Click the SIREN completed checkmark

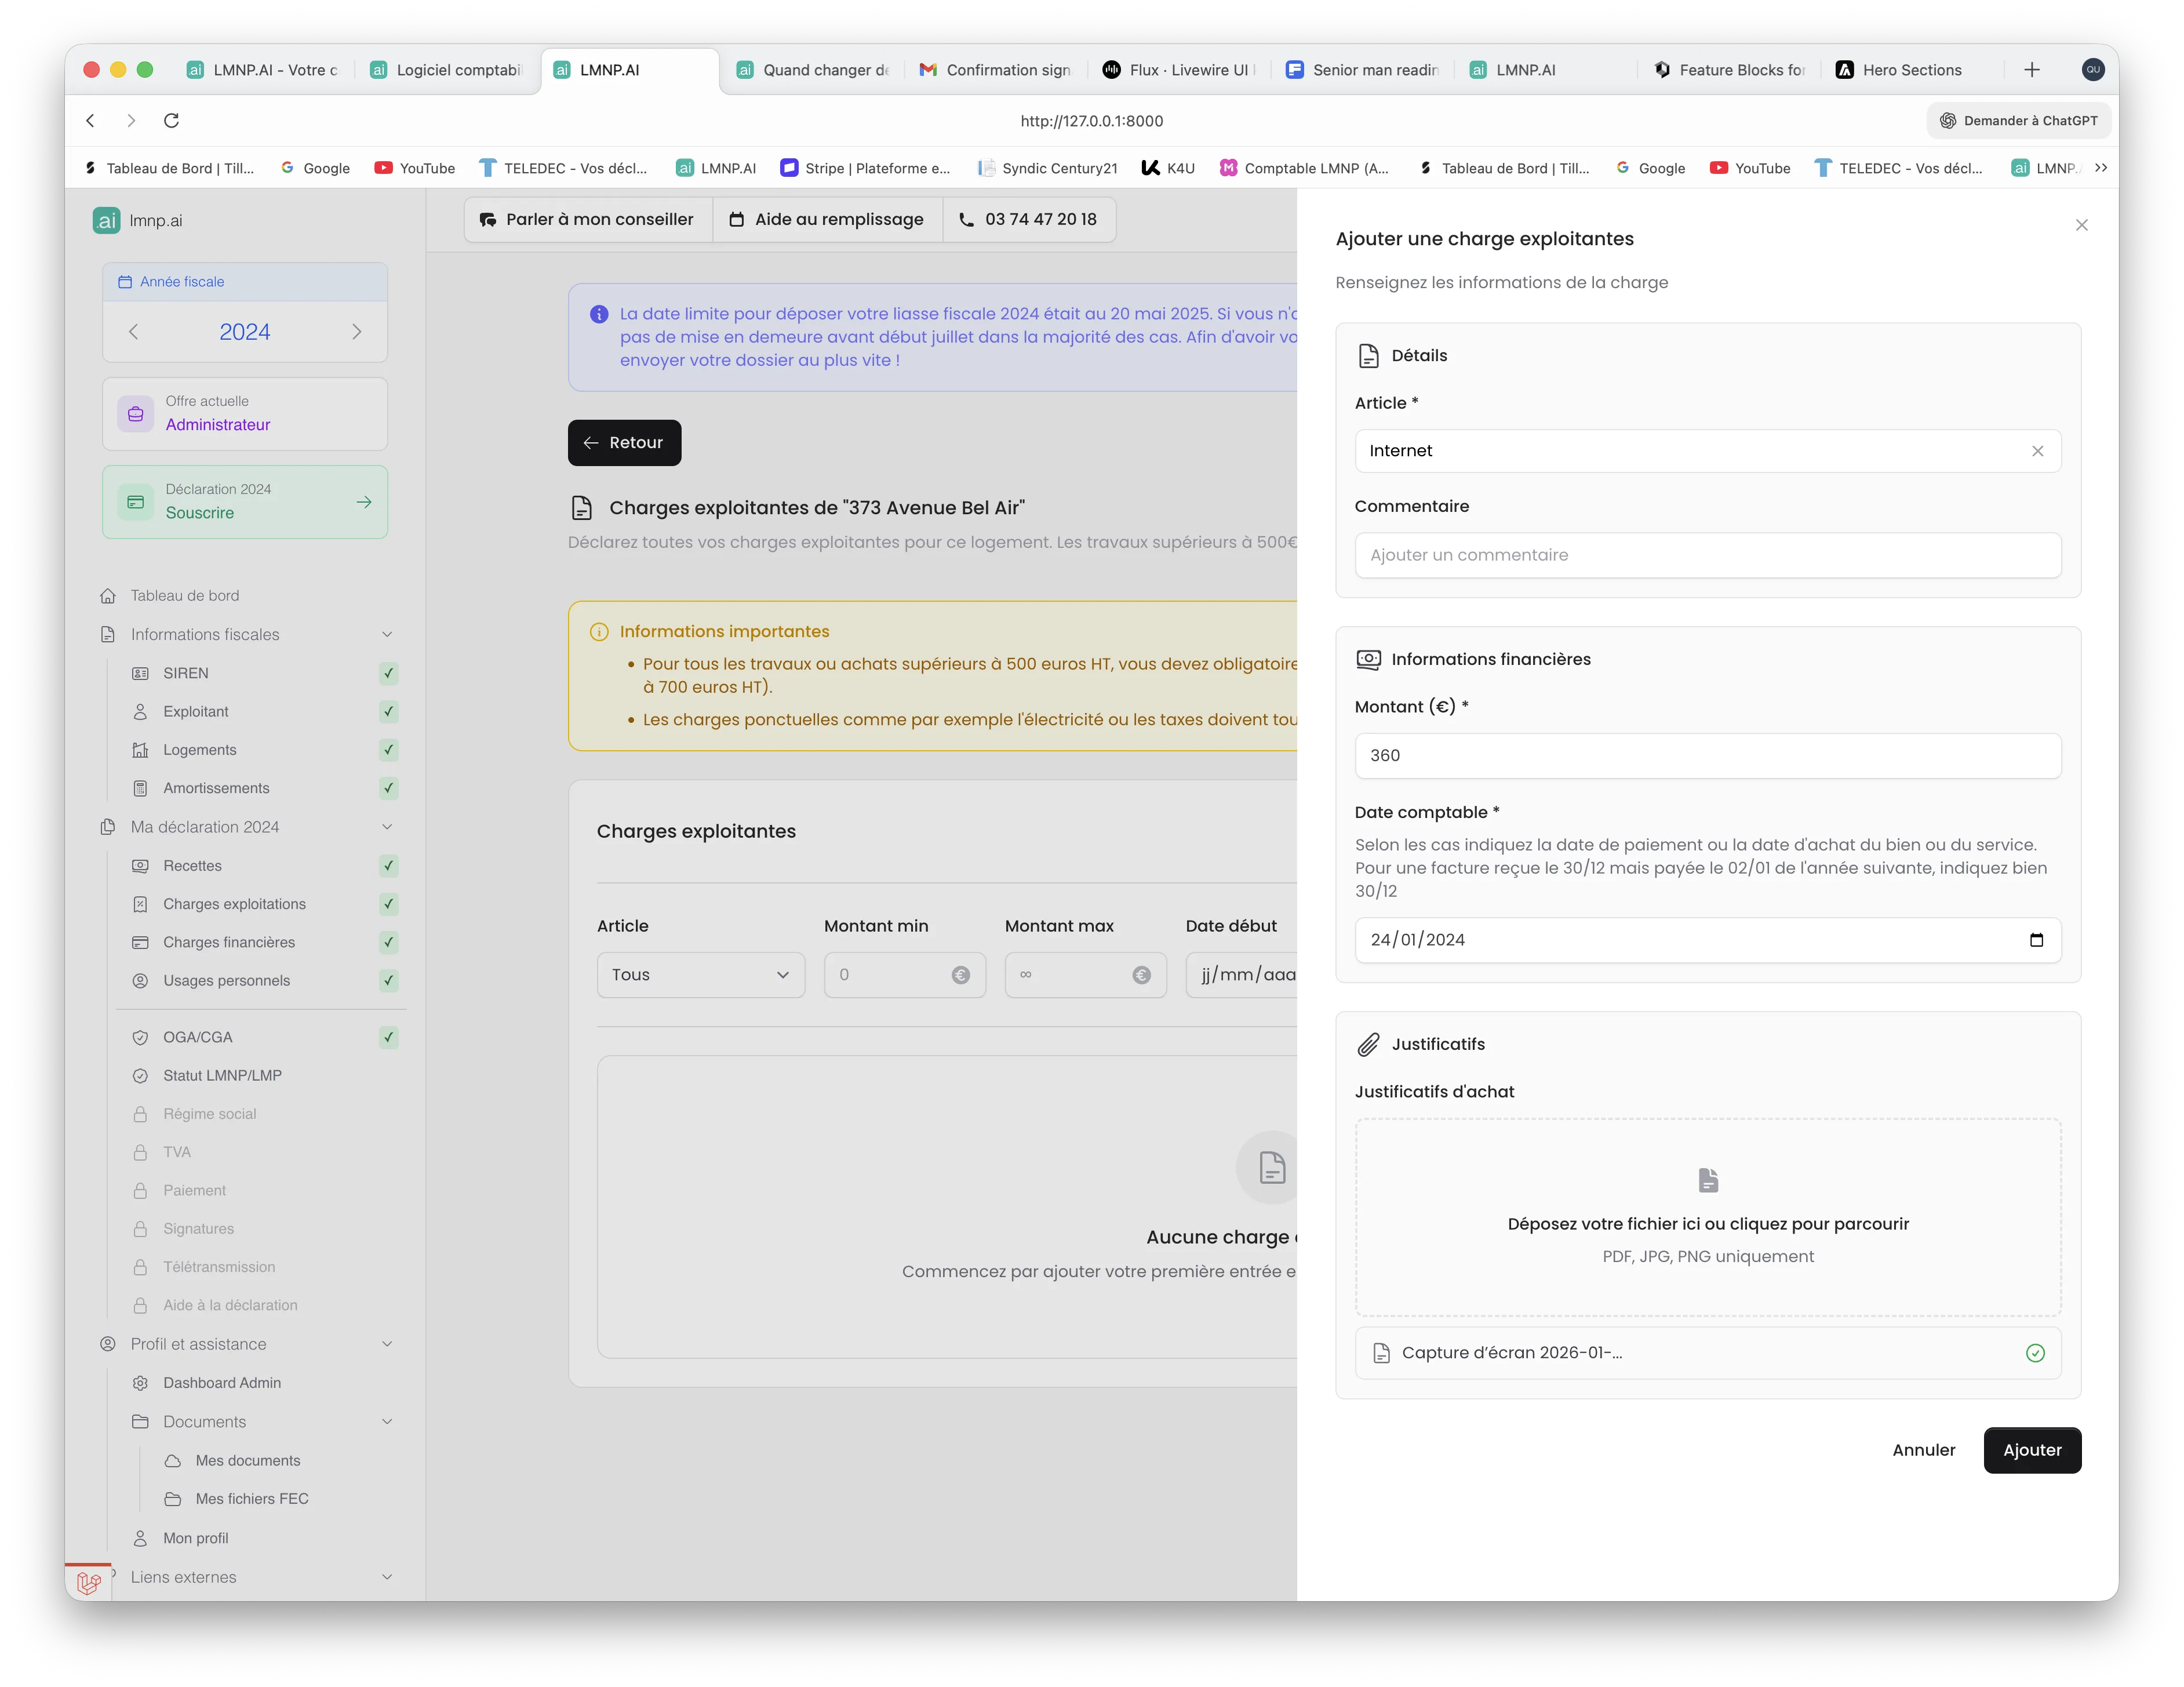[x=389, y=673]
